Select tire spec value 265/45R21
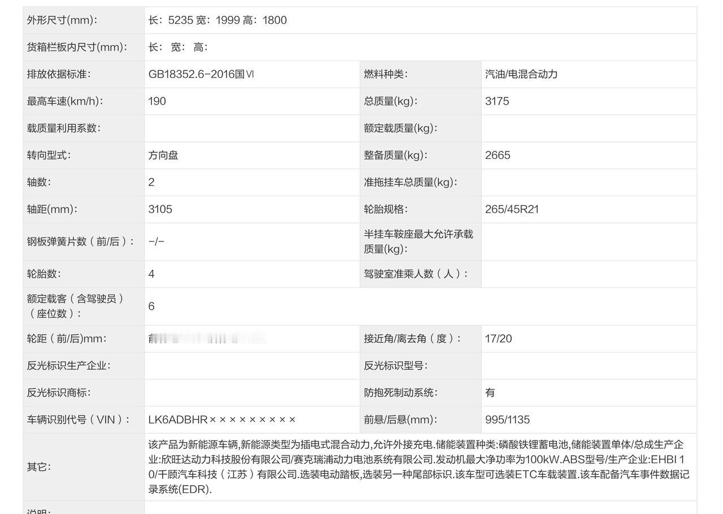Viewport: 723px width, 514px height. click(x=512, y=209)
